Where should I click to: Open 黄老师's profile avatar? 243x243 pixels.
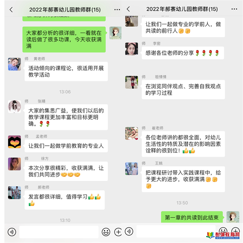(15, 64)
